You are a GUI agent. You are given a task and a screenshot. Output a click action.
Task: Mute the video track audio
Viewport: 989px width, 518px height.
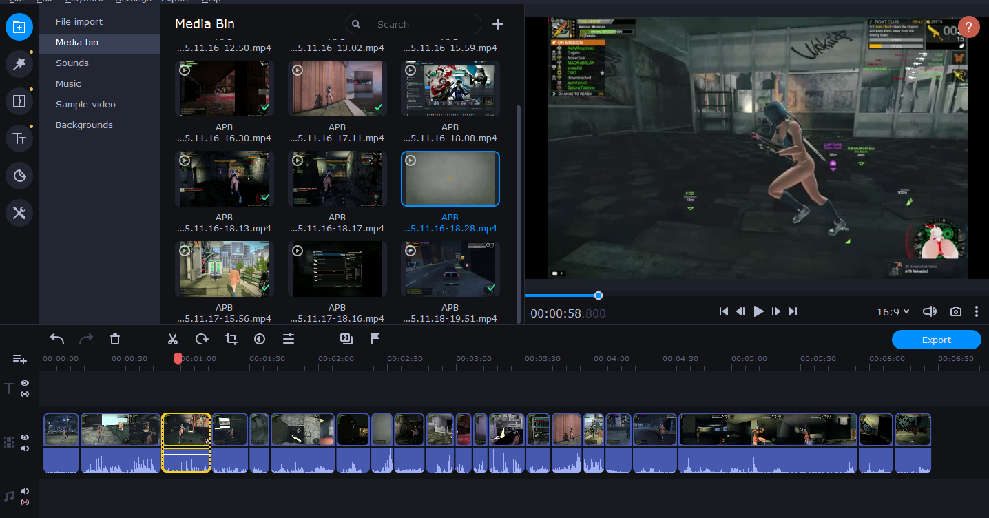click(x=25, y=448)
